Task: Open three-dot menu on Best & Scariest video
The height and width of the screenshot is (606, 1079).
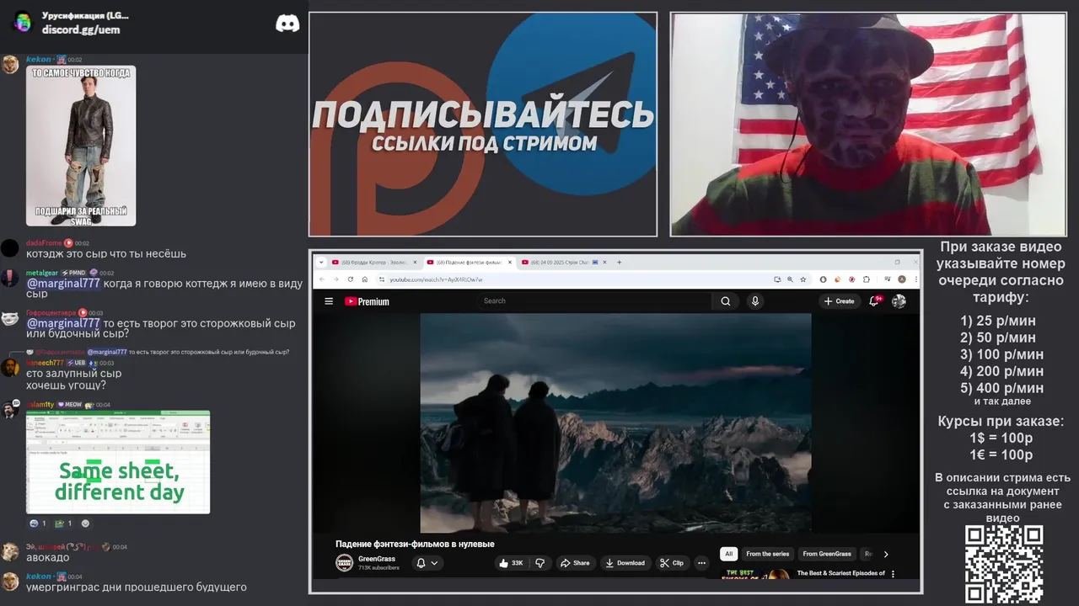Action: point(893,574)
